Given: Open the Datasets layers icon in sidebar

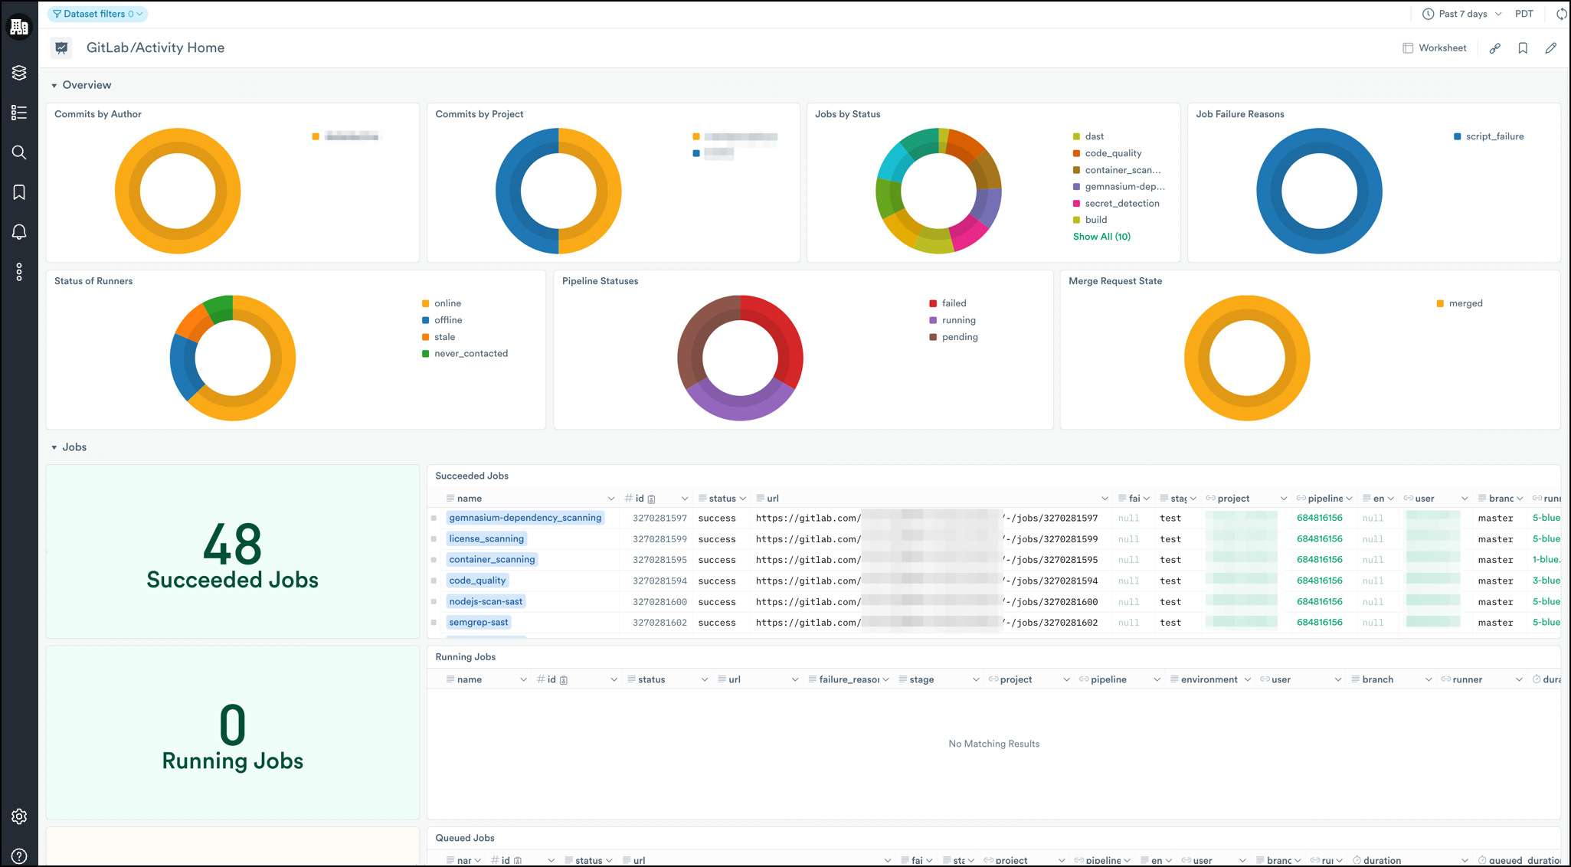Looking at the screenshot, I should coord(19,73).
